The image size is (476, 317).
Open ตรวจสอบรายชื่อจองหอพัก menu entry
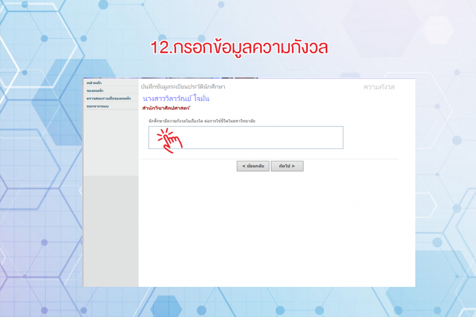pyautogui.click(x=108, y=98)
